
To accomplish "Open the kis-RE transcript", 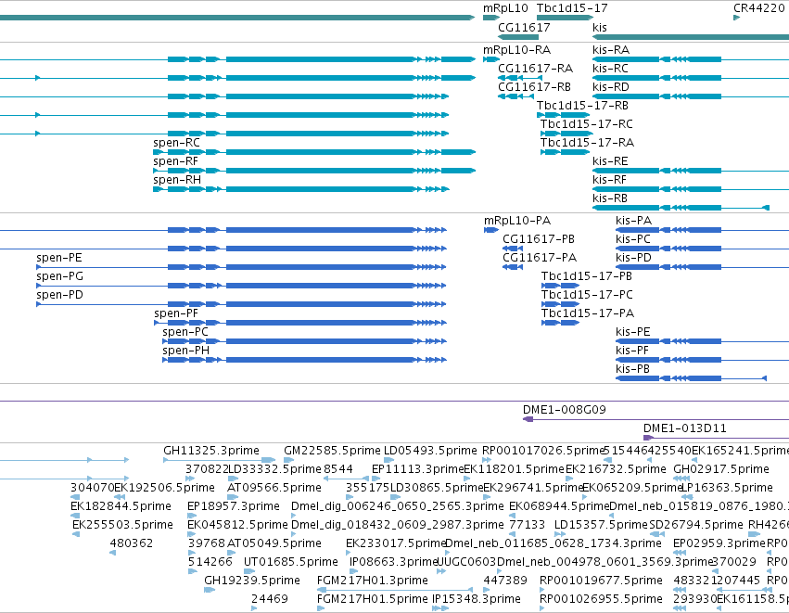I will pos(610,161).
